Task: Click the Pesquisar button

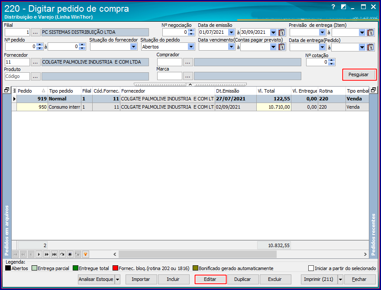Action: click(x=359, y=75)
